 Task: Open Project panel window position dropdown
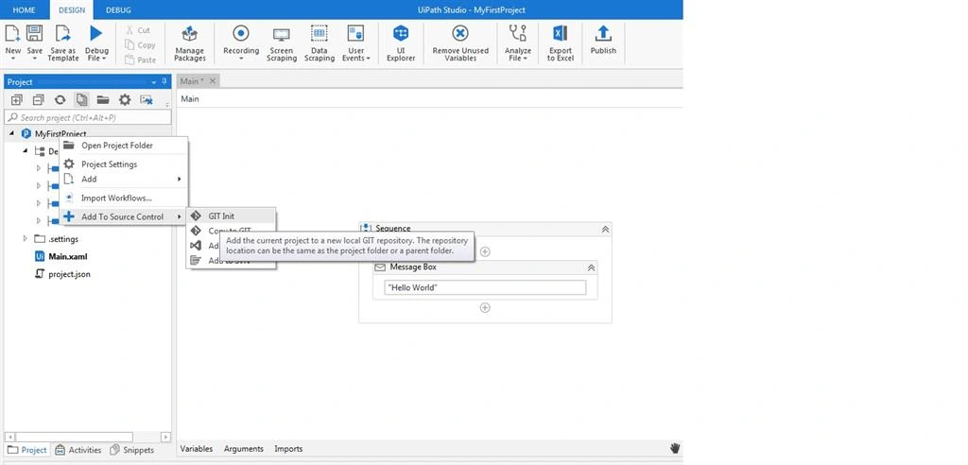pos(153,82)
